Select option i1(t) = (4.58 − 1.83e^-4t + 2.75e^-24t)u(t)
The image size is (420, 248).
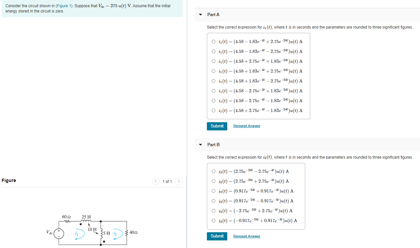click(x=214, y=42)
